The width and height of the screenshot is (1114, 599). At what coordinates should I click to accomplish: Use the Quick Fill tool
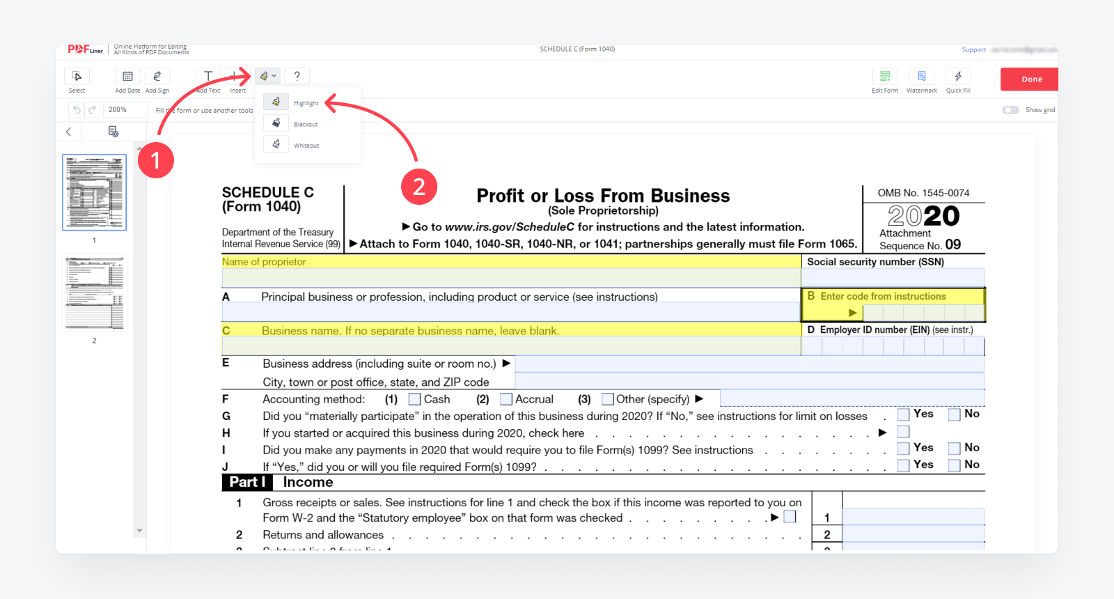click(958, 77)
